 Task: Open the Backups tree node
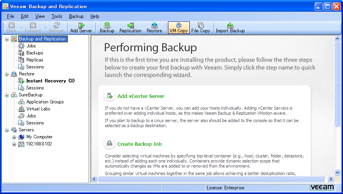(x=35, y=53)
